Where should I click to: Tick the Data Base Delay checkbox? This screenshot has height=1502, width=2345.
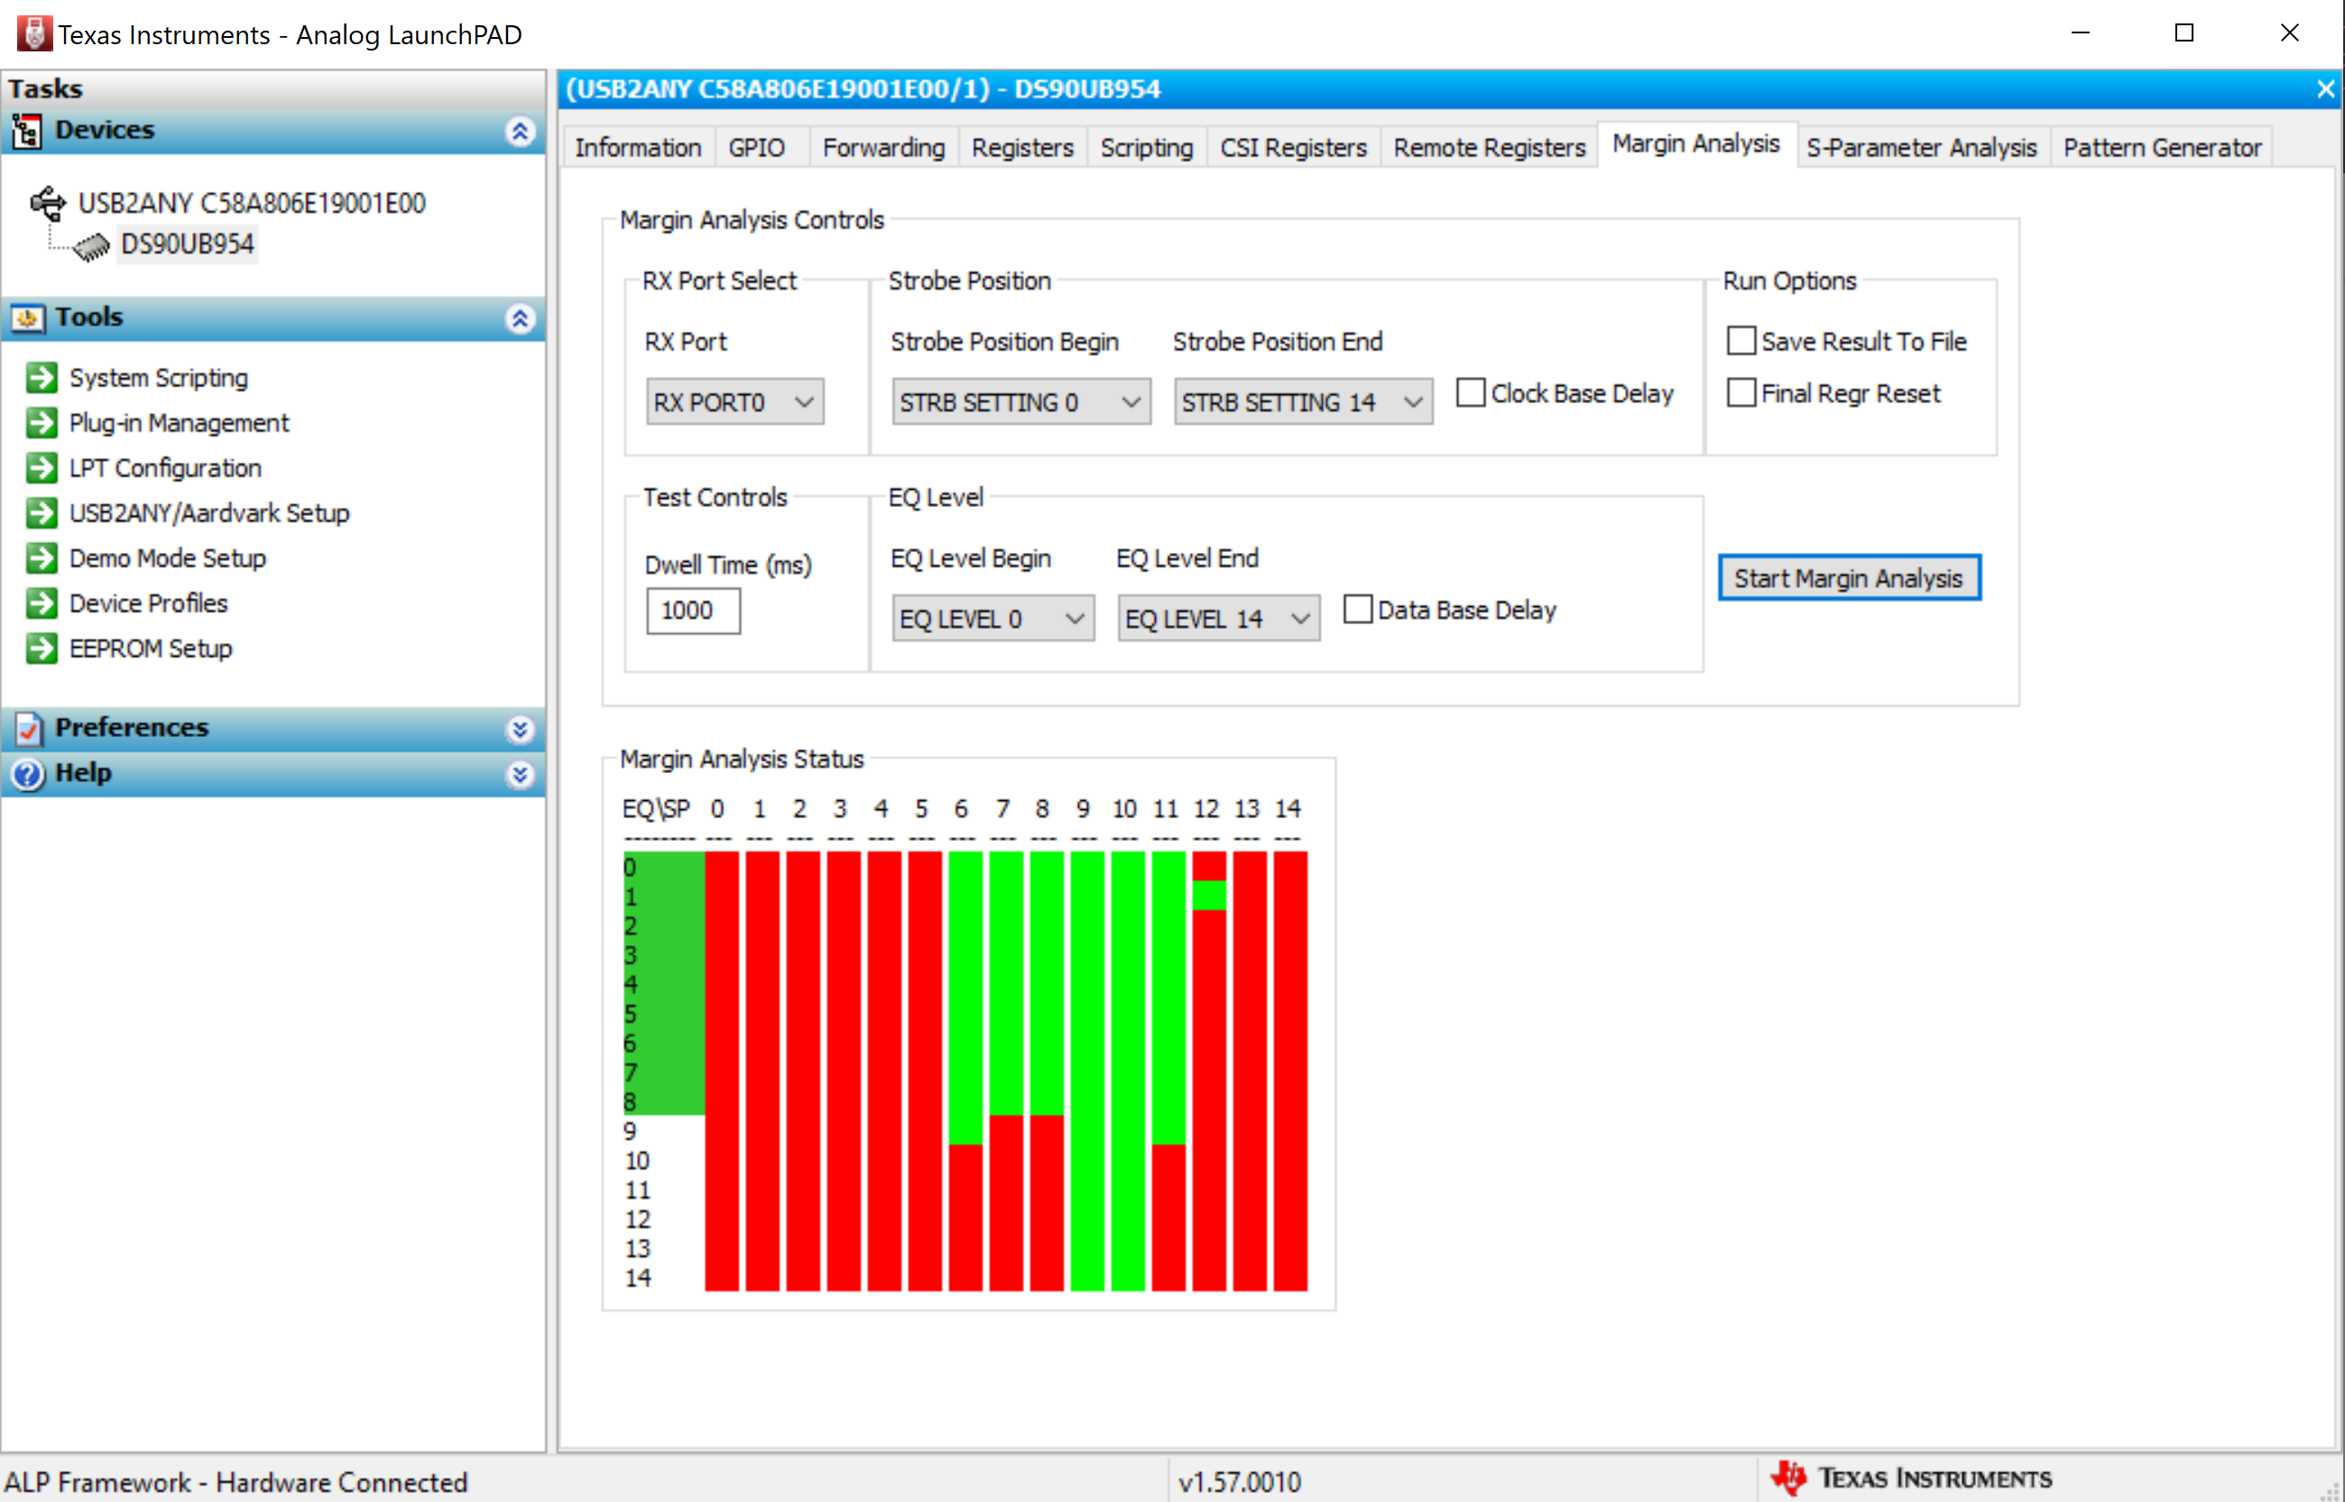tap(1358, 609)
